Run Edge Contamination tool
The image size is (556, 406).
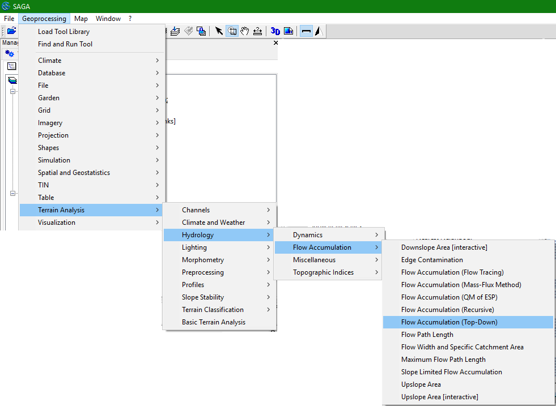click(468, 260)
